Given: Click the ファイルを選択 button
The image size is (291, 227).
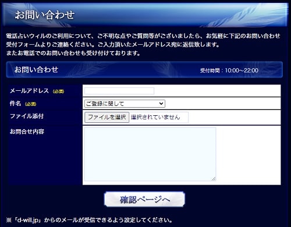Looking at the screenshot, I should [x=107, y=117].
